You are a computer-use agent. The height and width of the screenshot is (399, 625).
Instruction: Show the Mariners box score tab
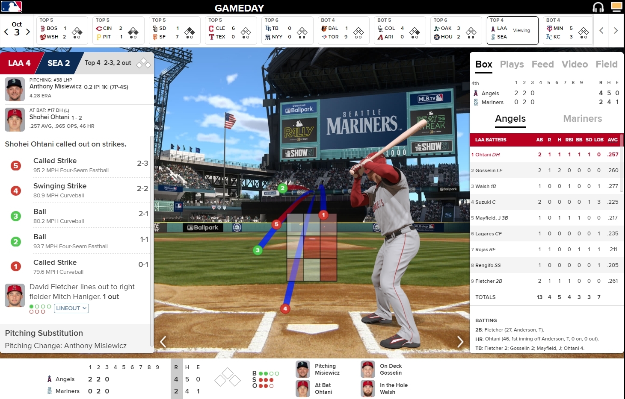tap(583, 119)
